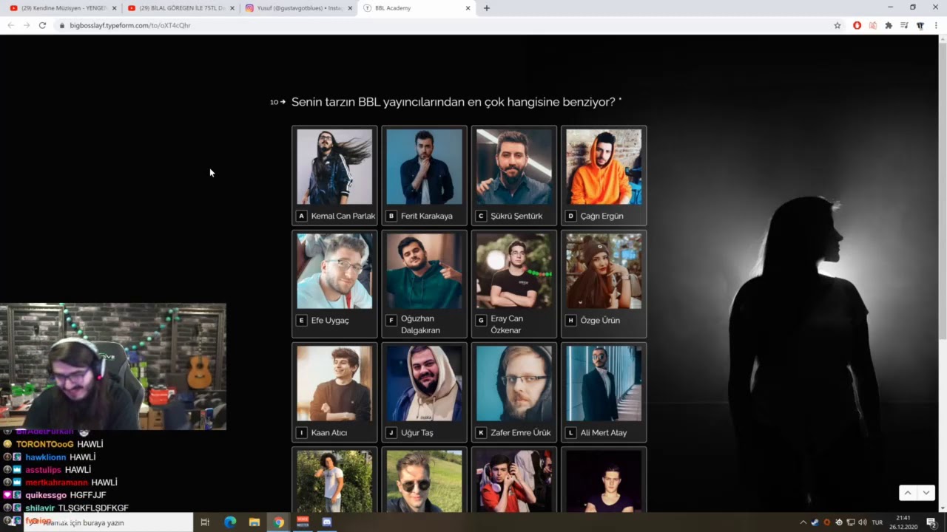Click chat username TORONTOooG
The image size is (947, 532).
[44, 444]
